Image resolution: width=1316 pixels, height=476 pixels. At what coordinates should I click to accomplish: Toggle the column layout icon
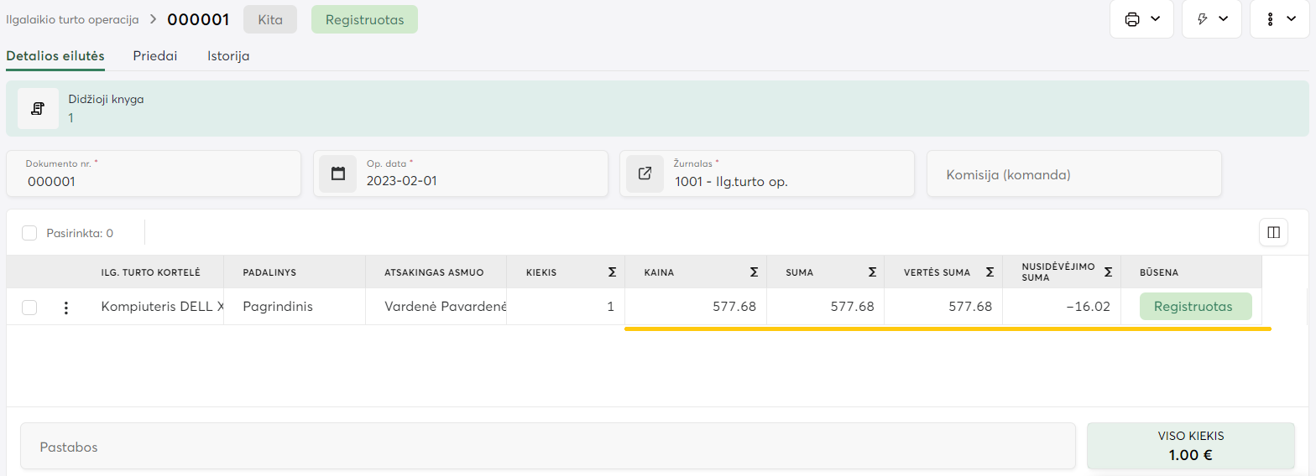pyautogui.click(x=1273, y=232)
